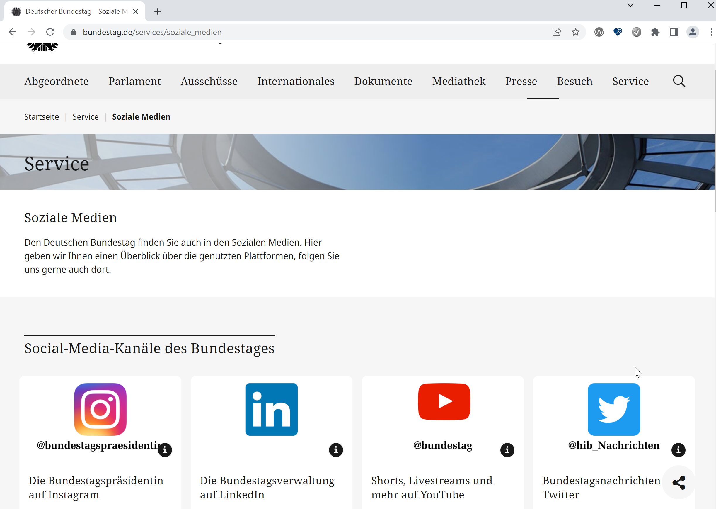Viewport: 716px width, 509px height.
Task: Open the site search magnifier
Action: [679, 81]
